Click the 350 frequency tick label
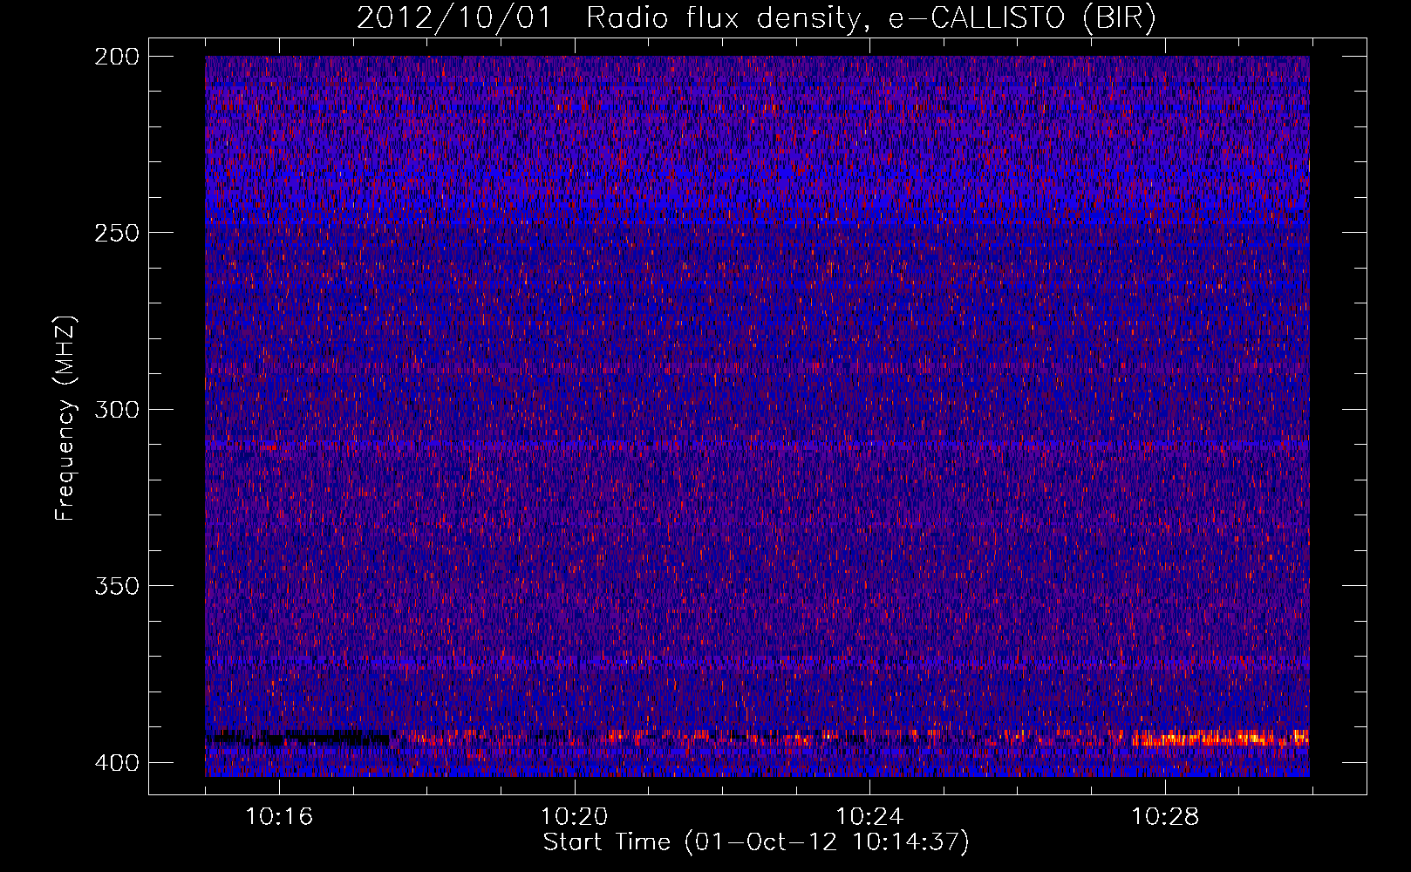Viewport: 1411px width, 872px height. [117, 586]
